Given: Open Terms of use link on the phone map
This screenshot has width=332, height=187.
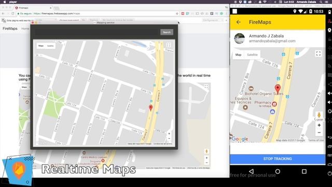Looking at the screenshot, I should 316,140.
